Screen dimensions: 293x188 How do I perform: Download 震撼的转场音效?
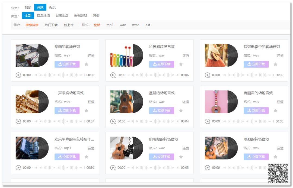click(162, 111)
